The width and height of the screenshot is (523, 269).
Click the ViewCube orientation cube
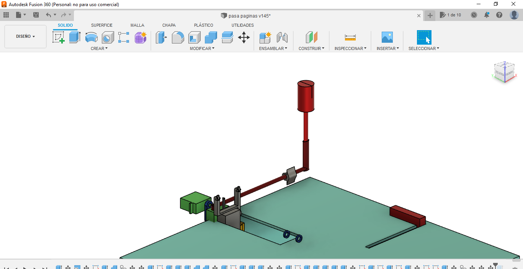pos(504,72)
